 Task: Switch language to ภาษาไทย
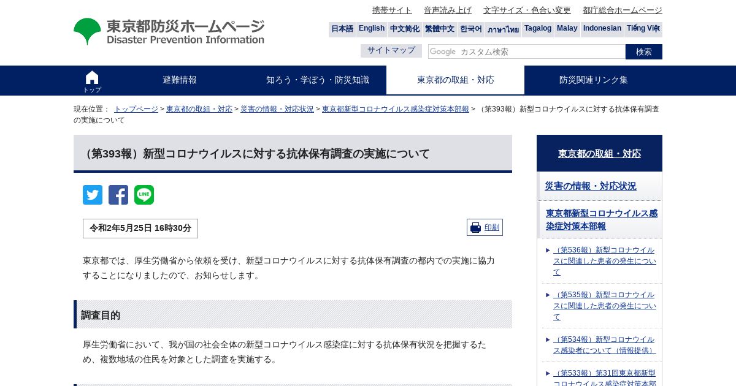tap(504, 29)
